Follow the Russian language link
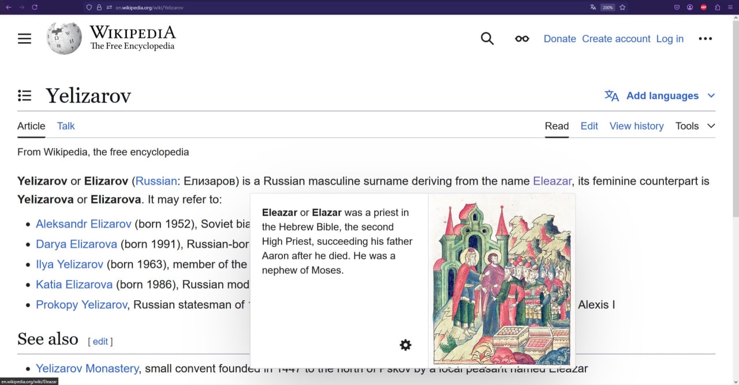The image size is (739, 385). 156,181
